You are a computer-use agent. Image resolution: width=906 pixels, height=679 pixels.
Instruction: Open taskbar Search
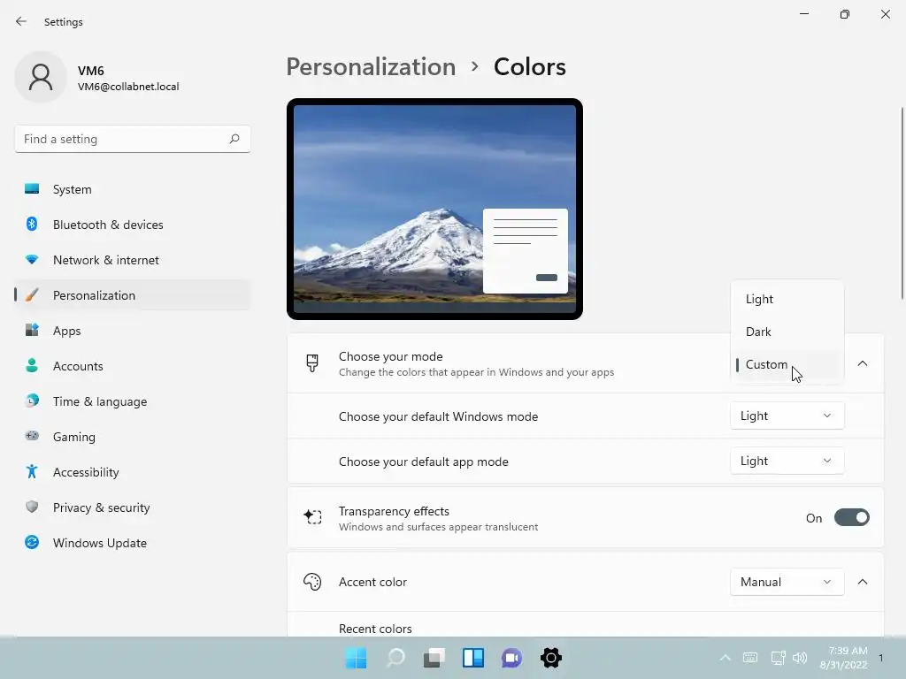[x=395, y=658]
